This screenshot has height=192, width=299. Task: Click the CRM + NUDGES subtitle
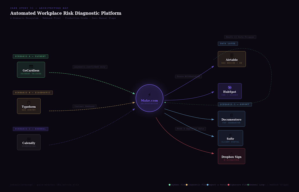click(x=230, y=95)
